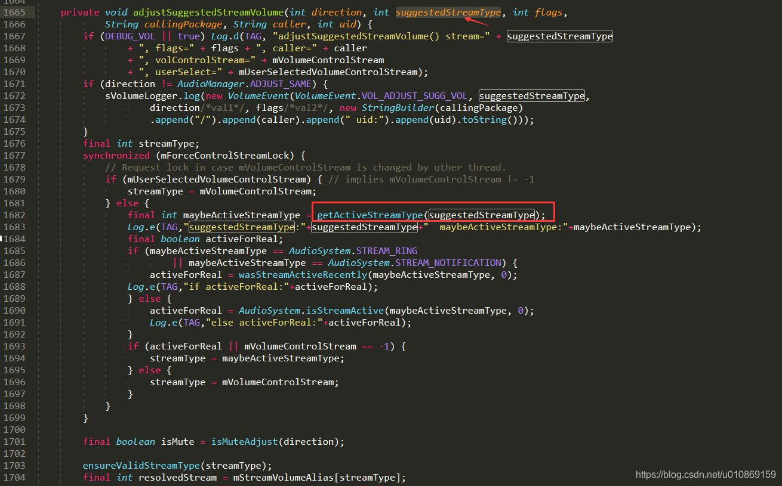This screenshot has height=486, width=782.
Task: Click line number 1676 in the gutter
Action: pos(14,144)
